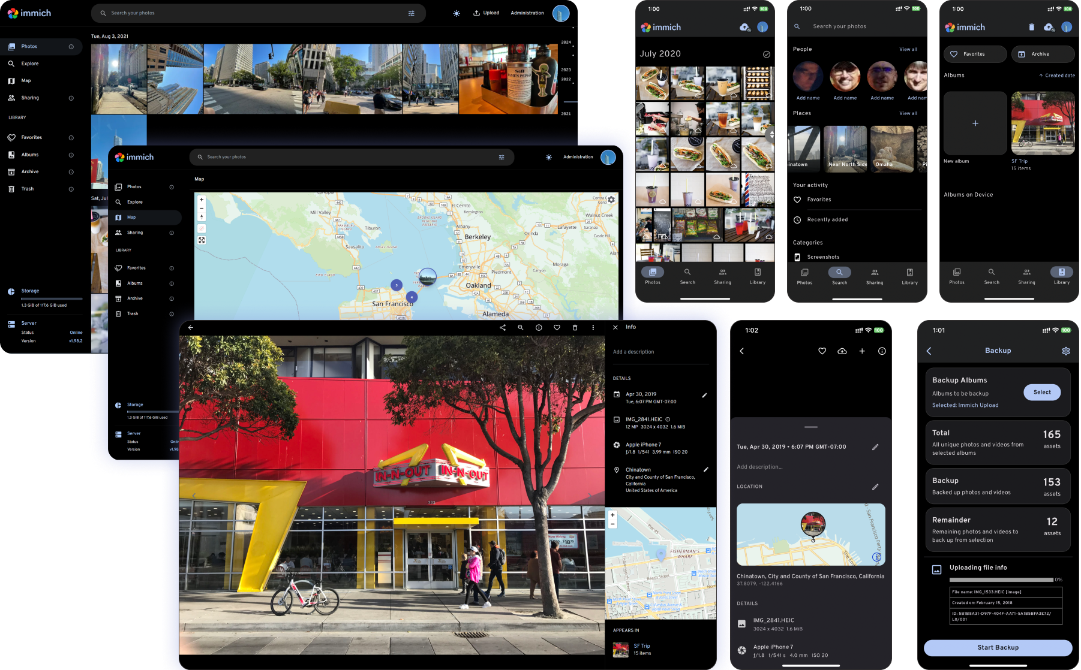Zoom in on the Info panel mini map
Image resolution: width=1081 pixels, height=670 pixels.
(612, 515)
